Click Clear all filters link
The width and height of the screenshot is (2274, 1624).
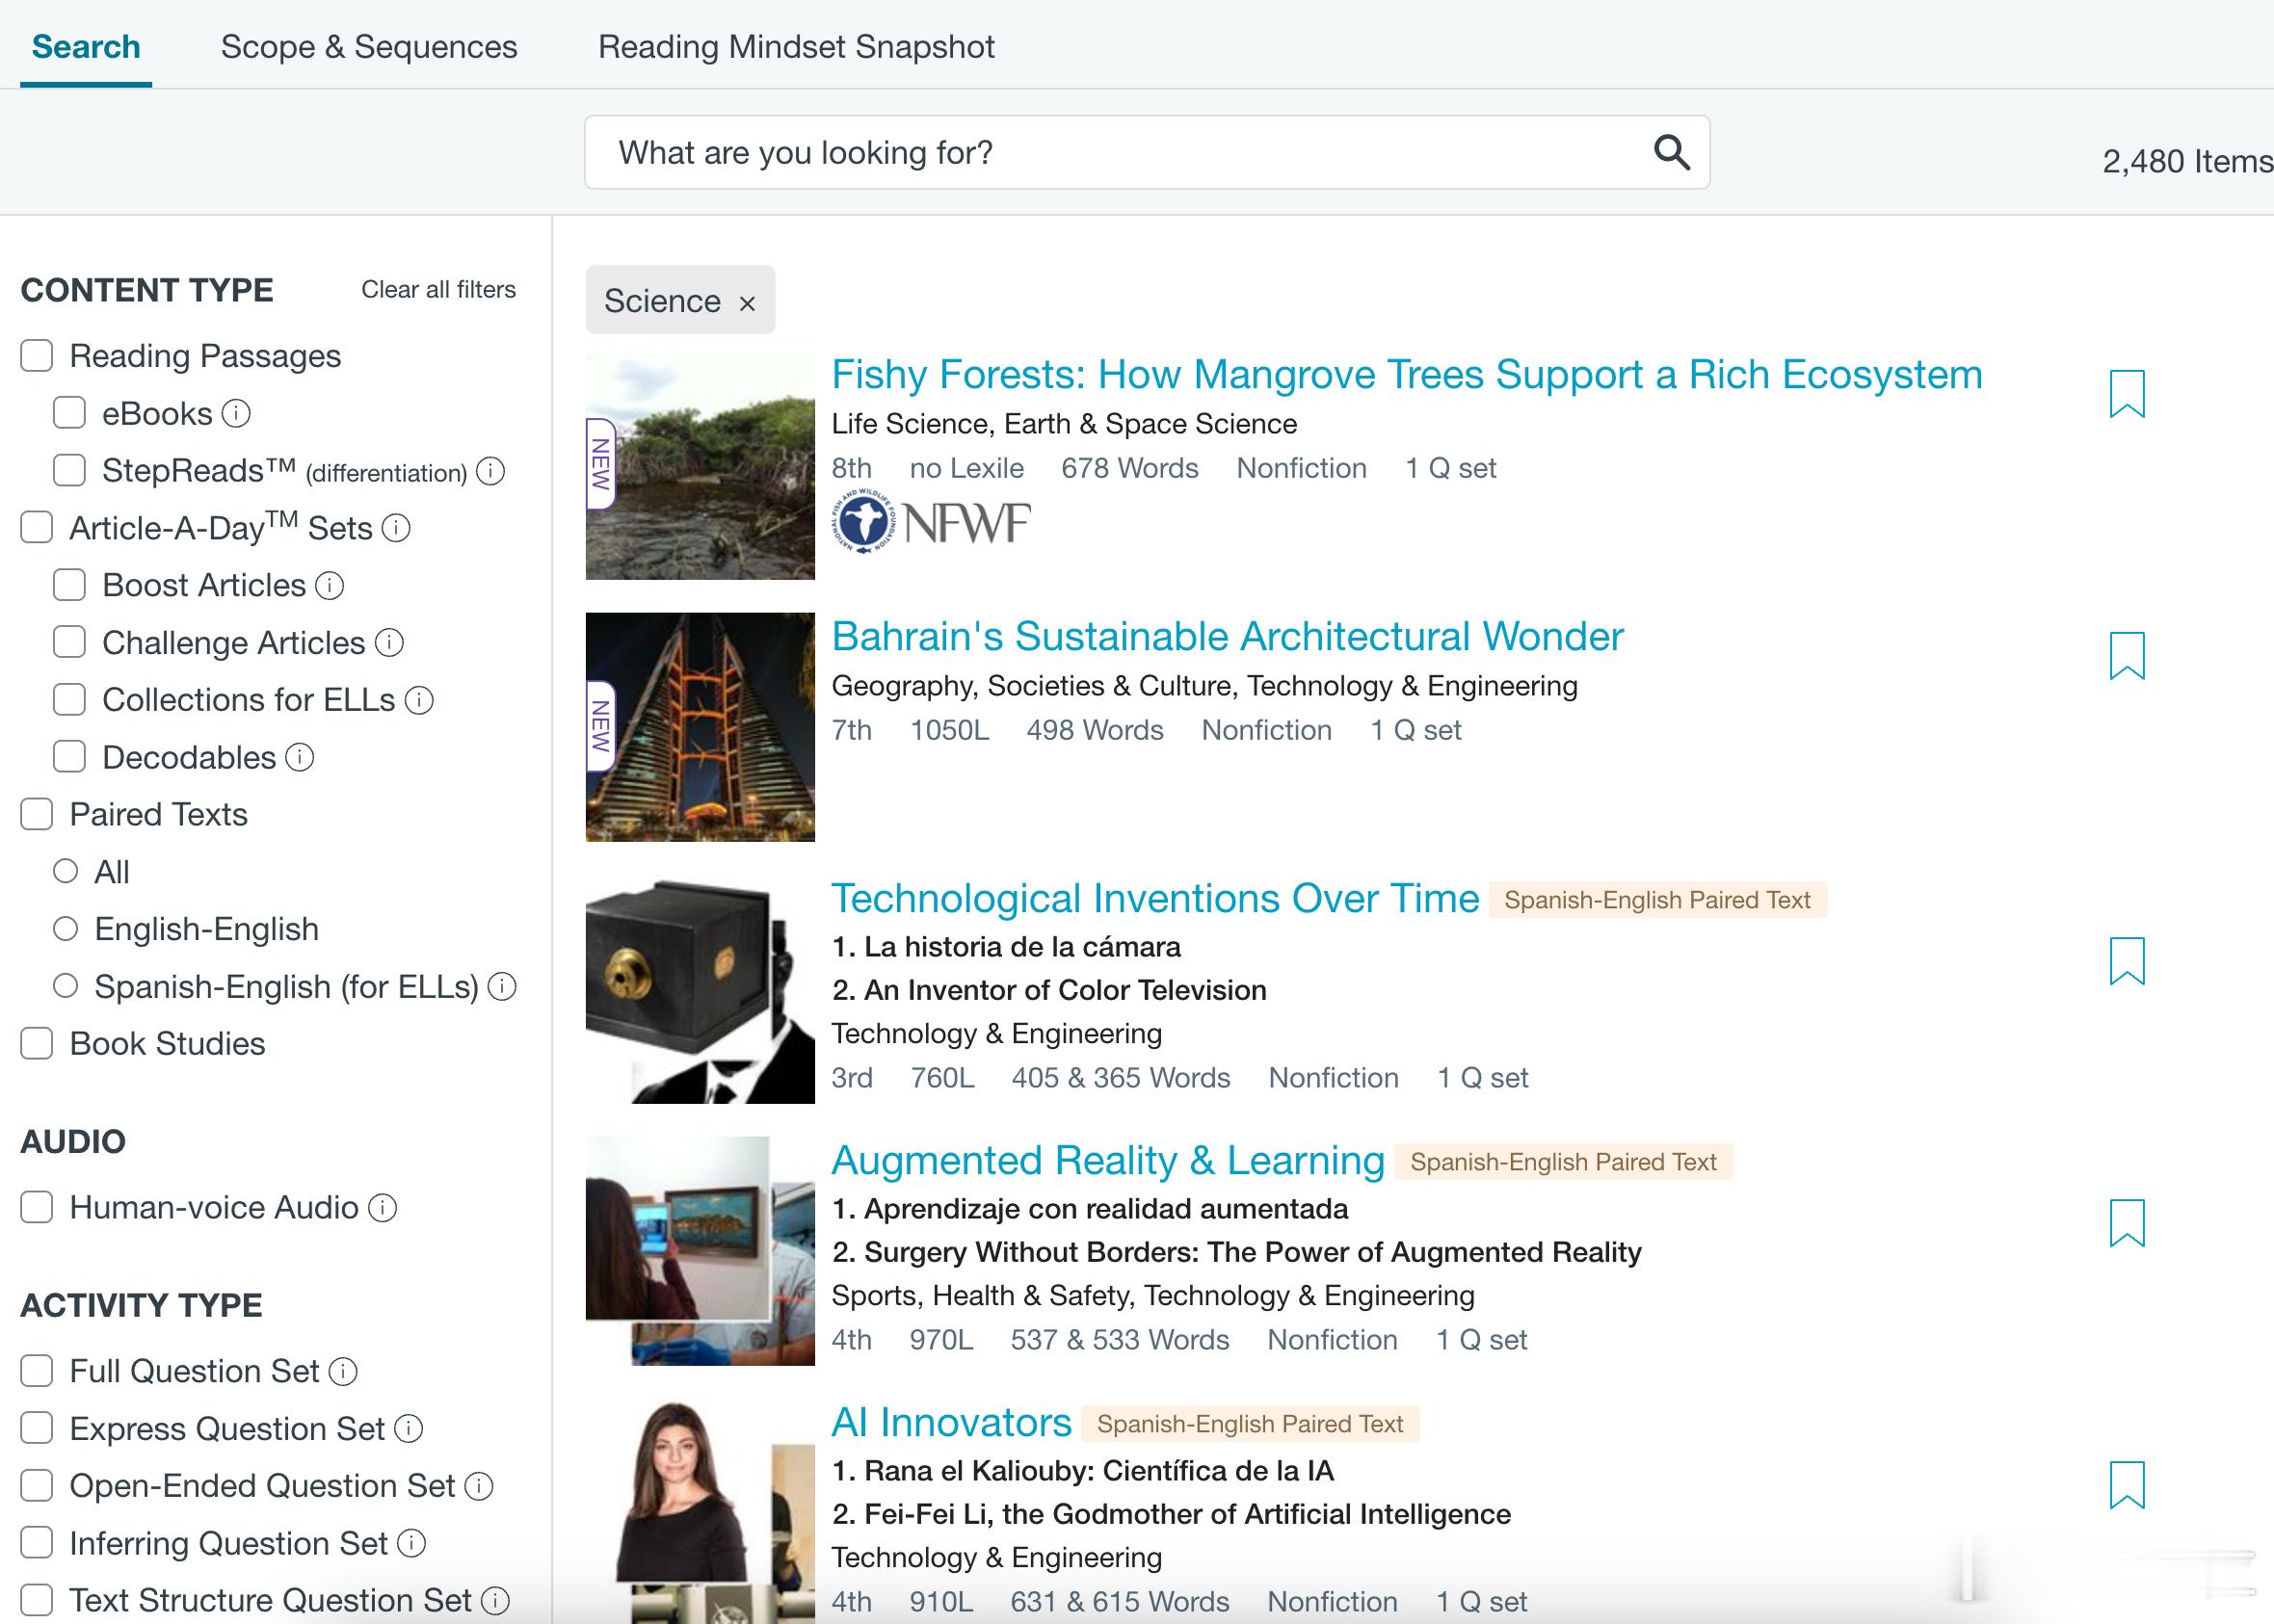click(438, 290)
